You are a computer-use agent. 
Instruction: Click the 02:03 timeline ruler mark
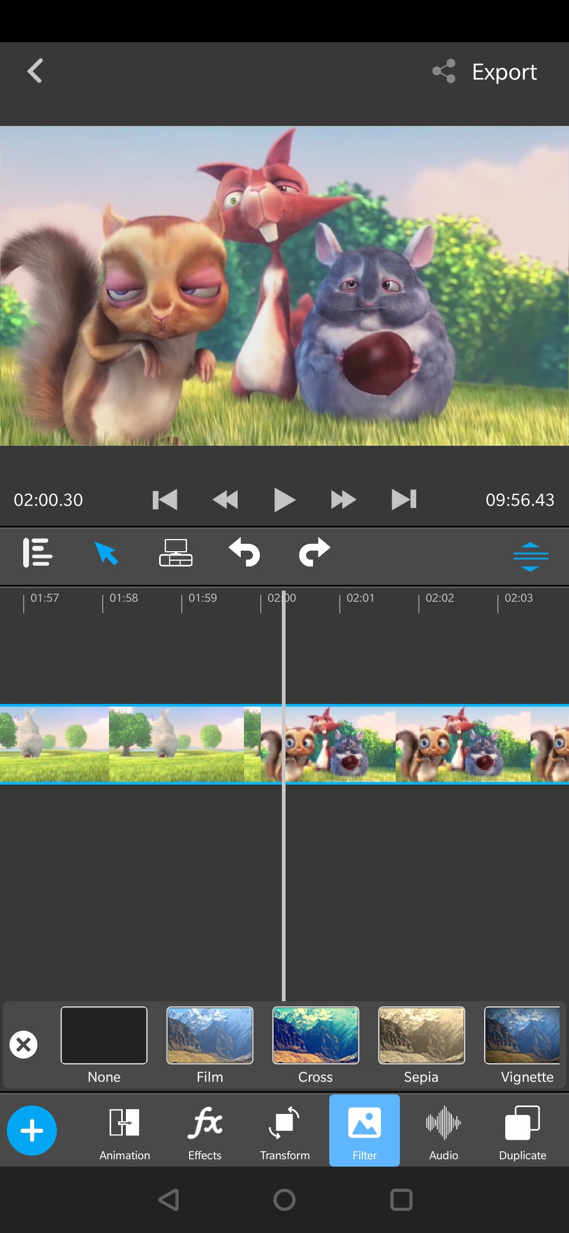[518, 598]
